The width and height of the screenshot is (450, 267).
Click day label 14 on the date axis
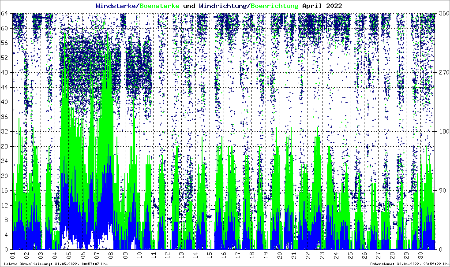(x=195, y=254)
